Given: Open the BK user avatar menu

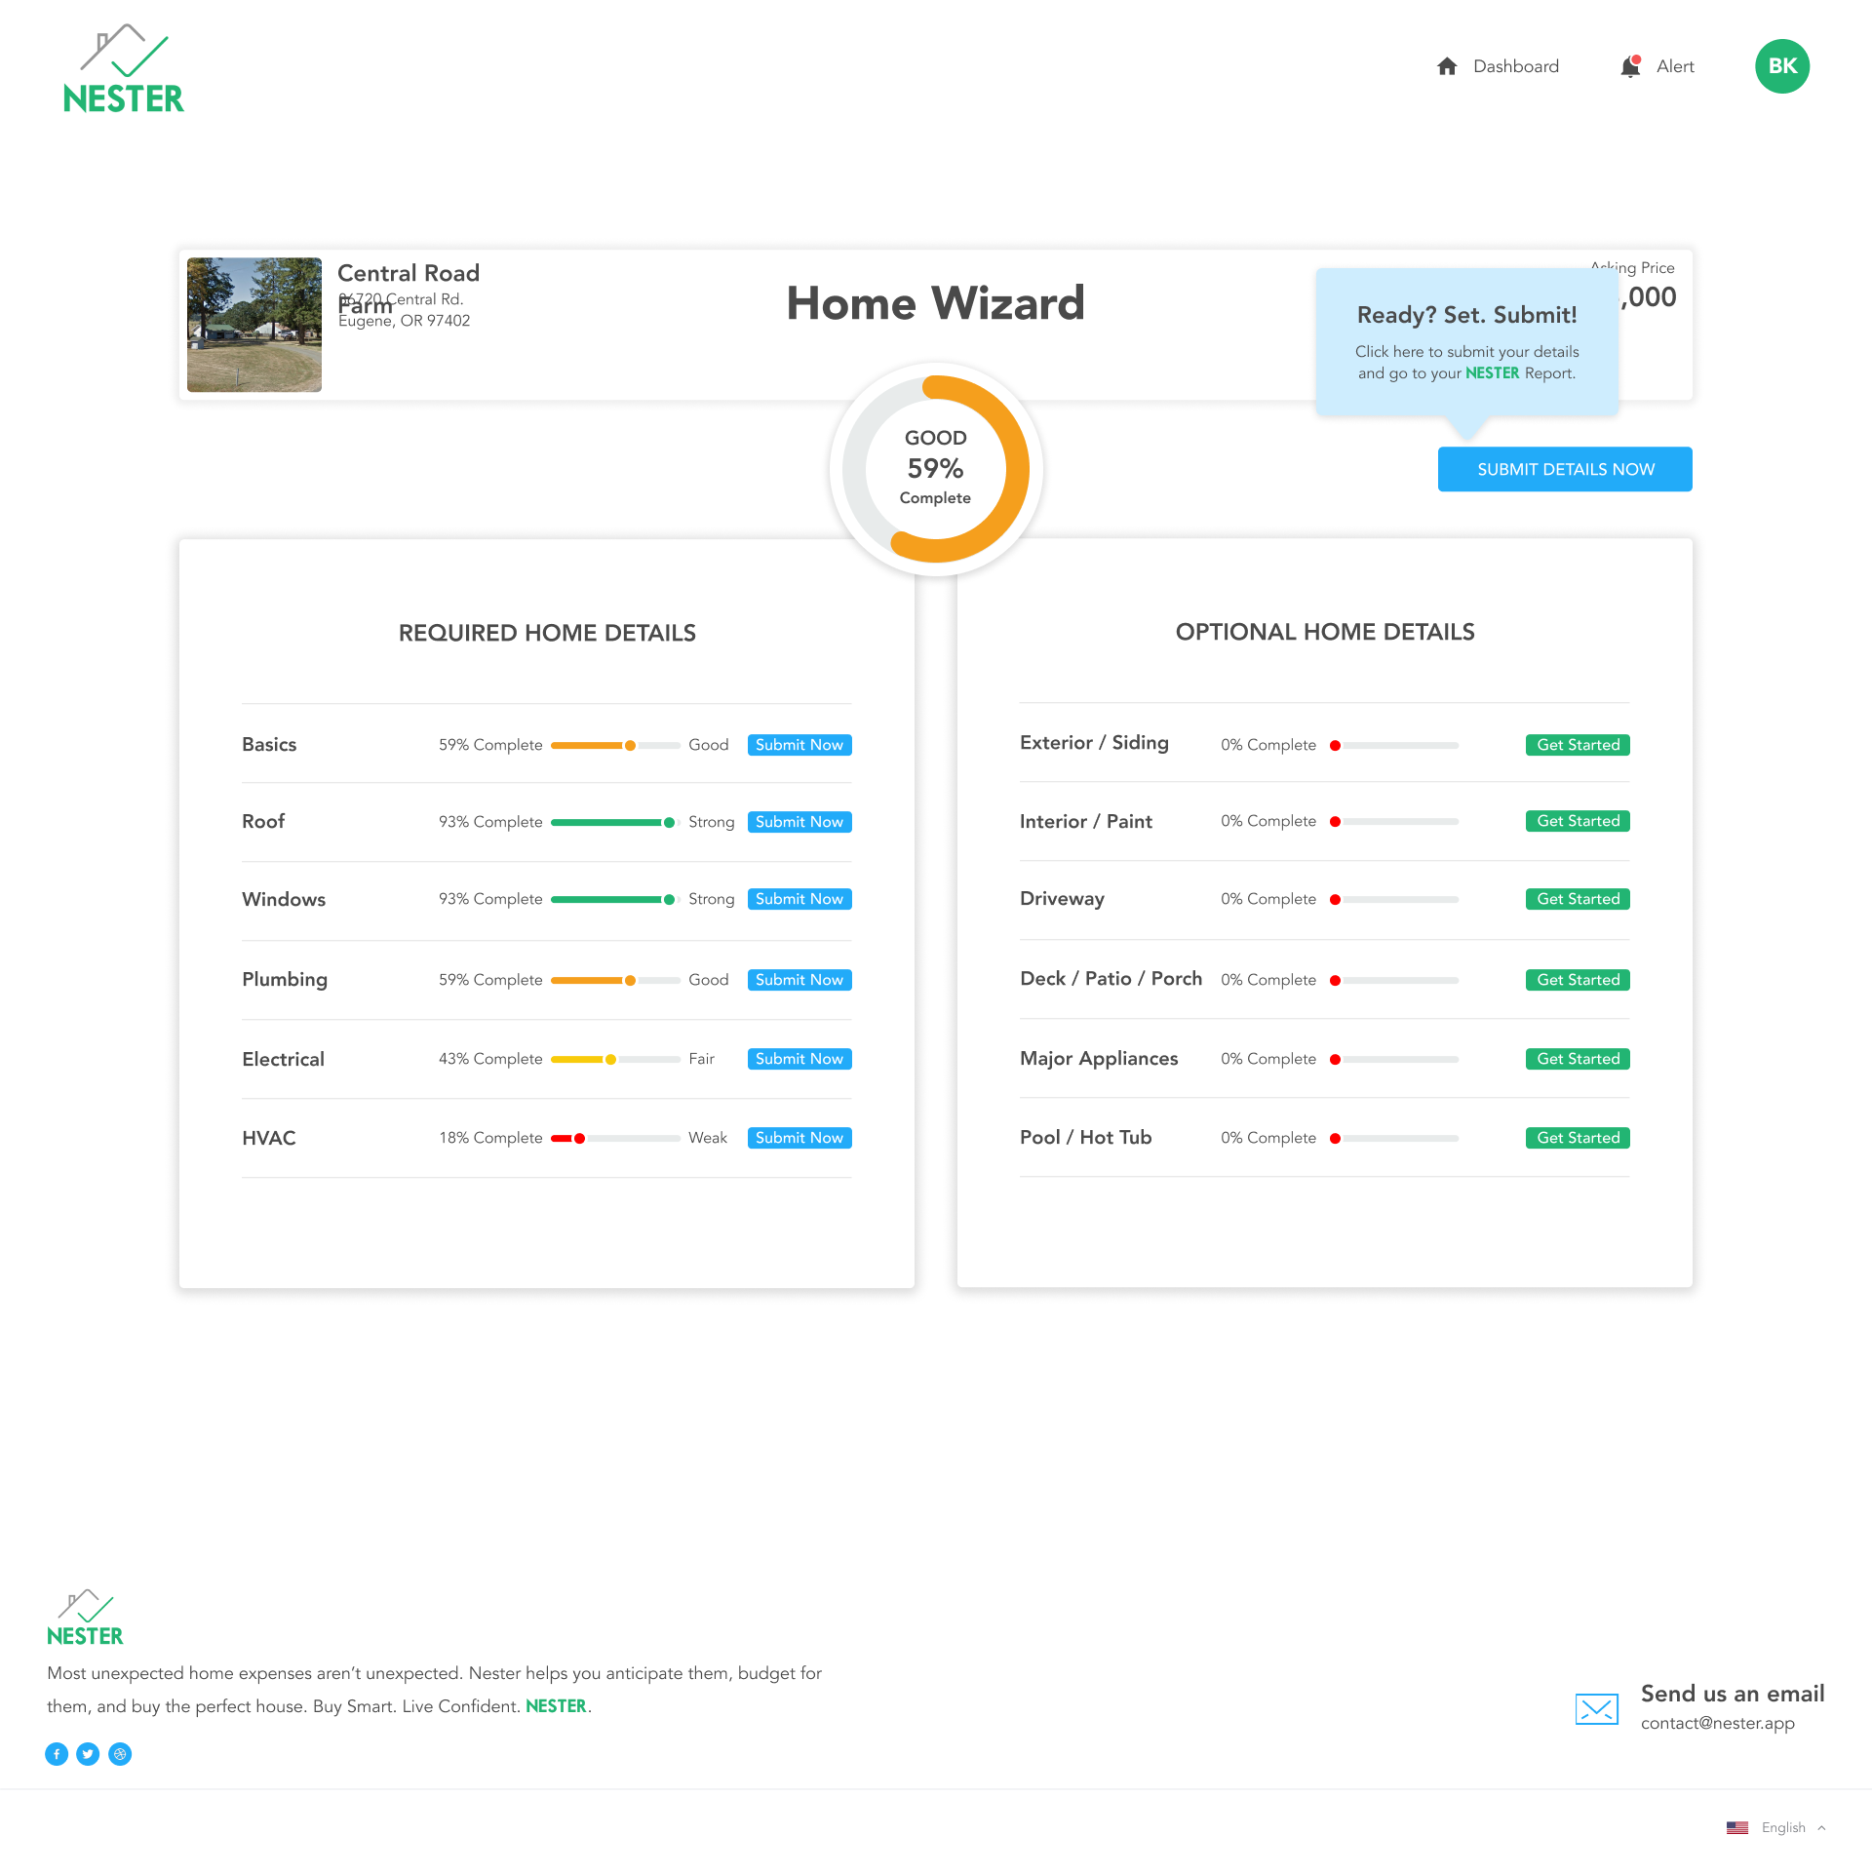Looking at the screenshot, I should point(1782,66).
